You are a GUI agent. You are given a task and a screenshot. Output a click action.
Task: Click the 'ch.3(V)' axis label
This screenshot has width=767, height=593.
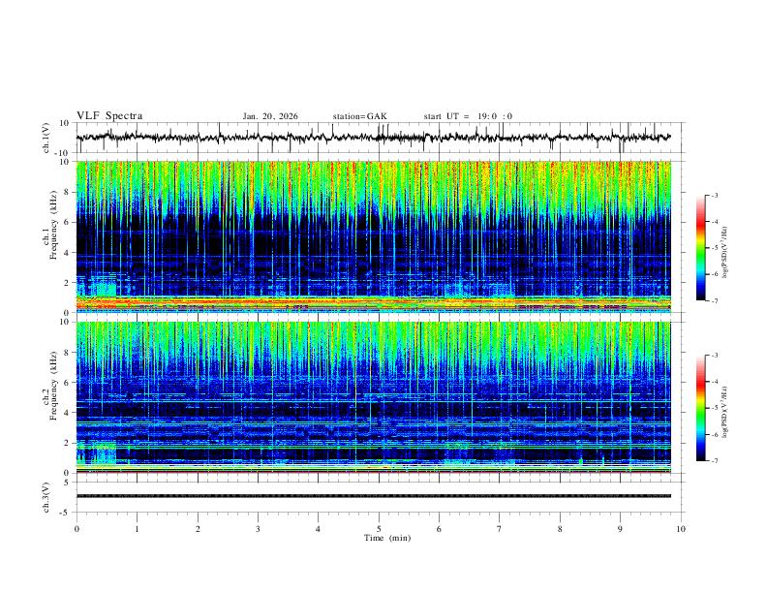coord(46,498)
